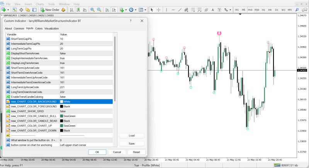Expand the periods dropdown arrow

136,10
